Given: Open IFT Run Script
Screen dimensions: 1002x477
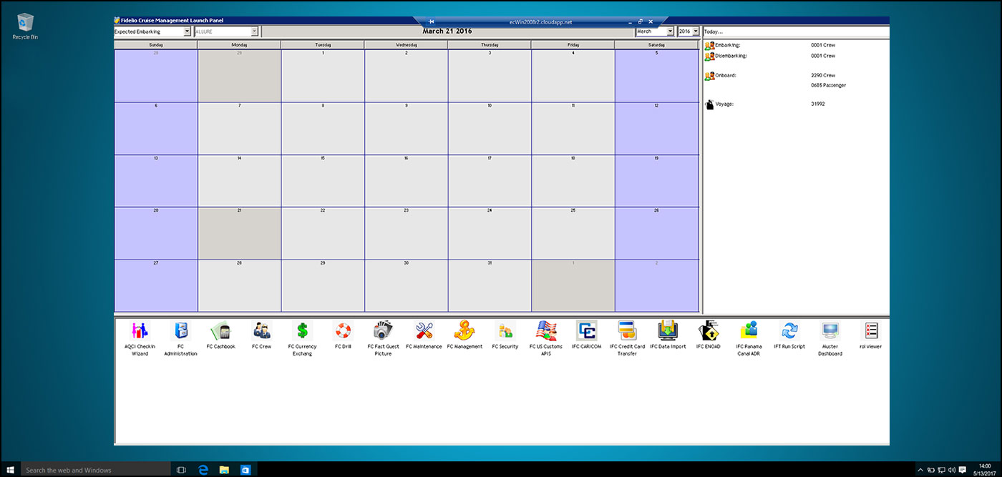Looking at the screenshot, I should coord(789,335).
